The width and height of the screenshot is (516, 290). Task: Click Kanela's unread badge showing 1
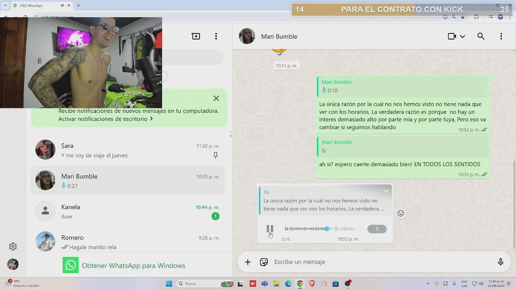point(215,216)
